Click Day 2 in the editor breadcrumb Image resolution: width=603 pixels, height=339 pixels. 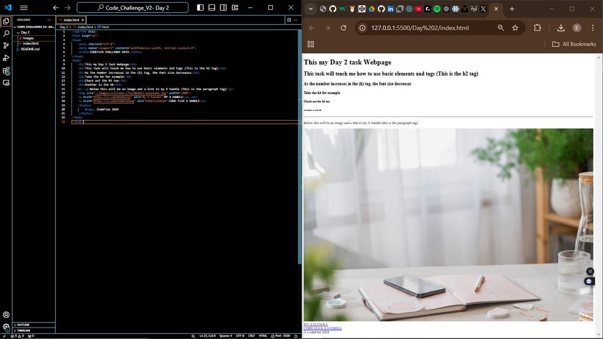64,27
